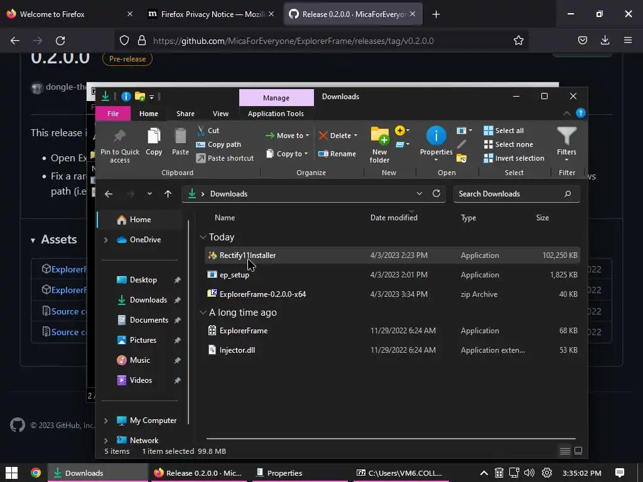The width and height of the screenshot is (643, 482).
Task: Switch to the View ribbon tab
Action: pyautogui.click(x=220, y=114)
